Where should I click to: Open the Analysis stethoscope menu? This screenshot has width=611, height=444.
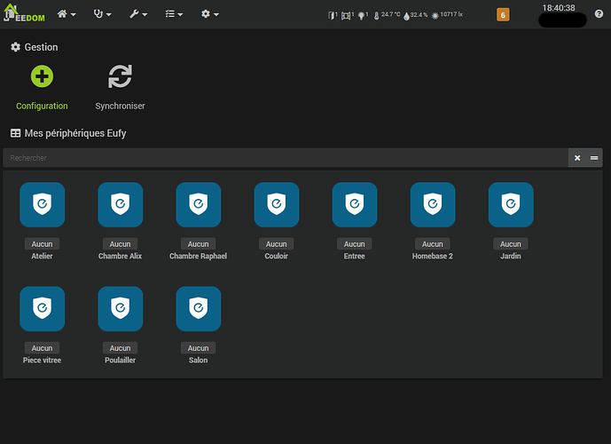pyautogui.click(x=103, y=14)
